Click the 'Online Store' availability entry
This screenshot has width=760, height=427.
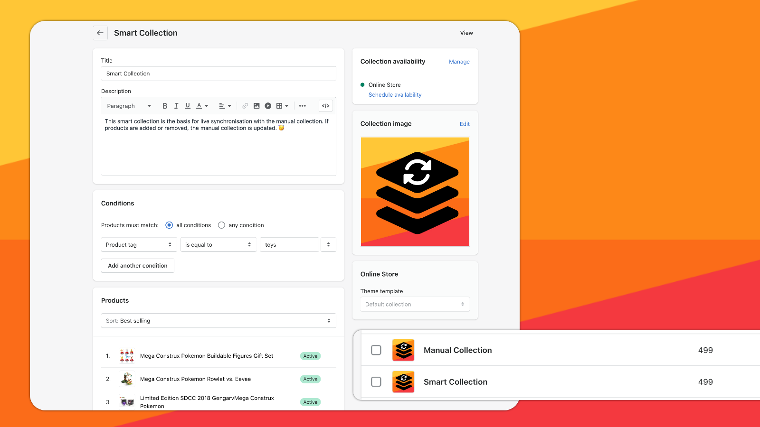point(384,85)
